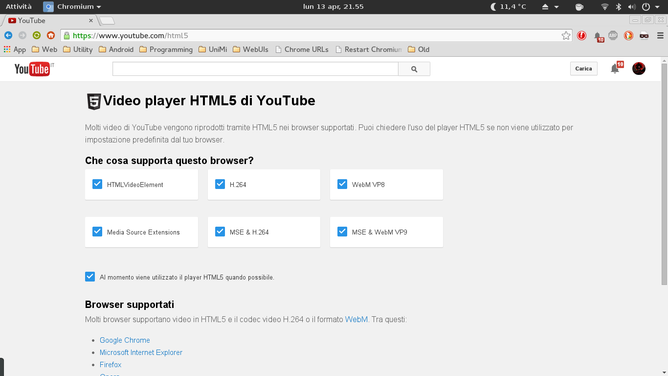Open the Web bookmarks folder
The width and height of the screenshot is (668, 376).
point(45,49)
